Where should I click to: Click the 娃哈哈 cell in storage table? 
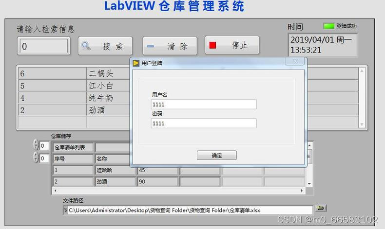tap(115, 170)
